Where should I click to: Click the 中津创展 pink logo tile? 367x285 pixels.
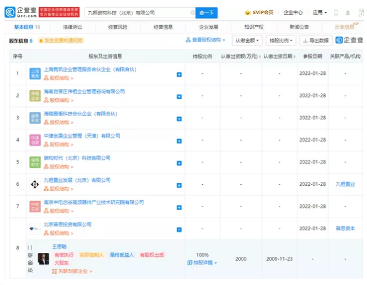[x=35, y=140]
